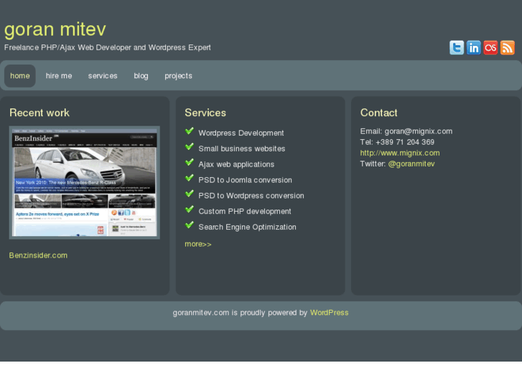This screenshot has height=391, width=522.
Task: Open the Twitter social icon
Action: click(x=457, y=47)
